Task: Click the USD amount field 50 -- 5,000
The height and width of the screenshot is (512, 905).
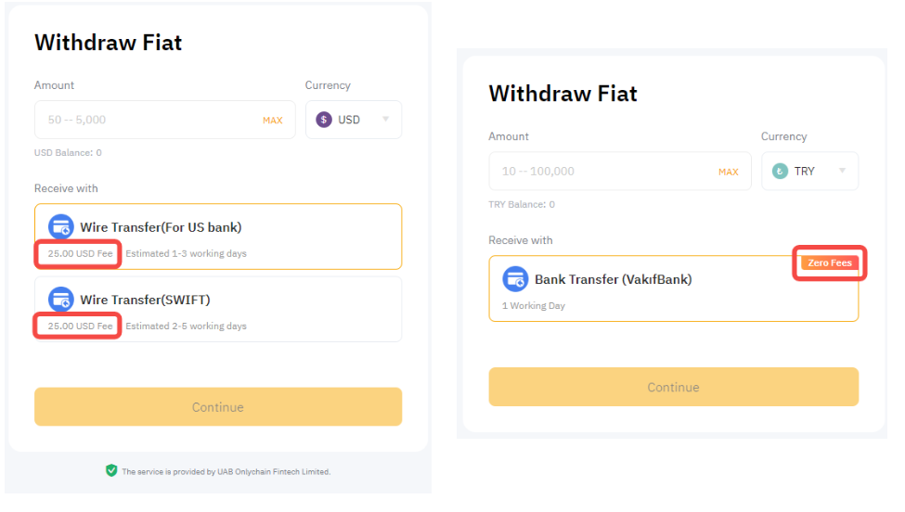Action: coord(149,120)
